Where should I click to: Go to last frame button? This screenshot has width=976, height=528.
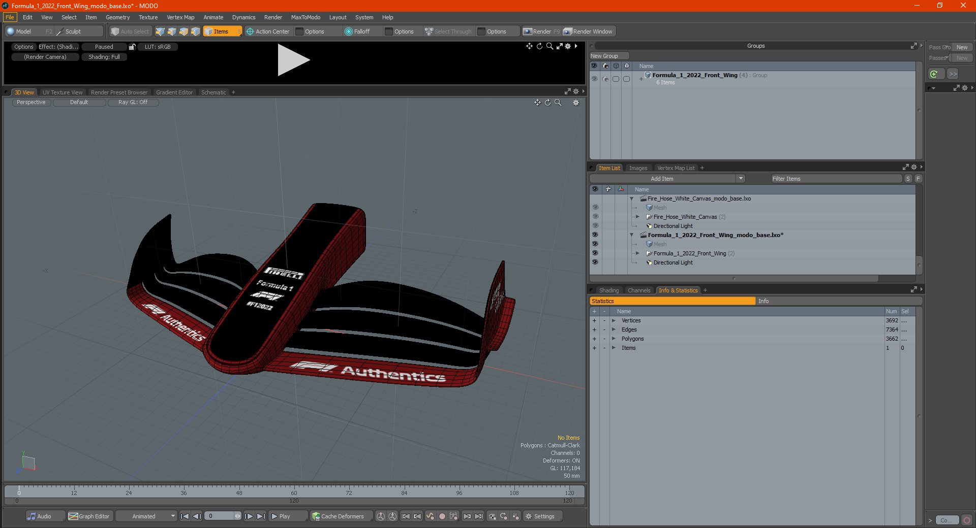click(261, 516)
